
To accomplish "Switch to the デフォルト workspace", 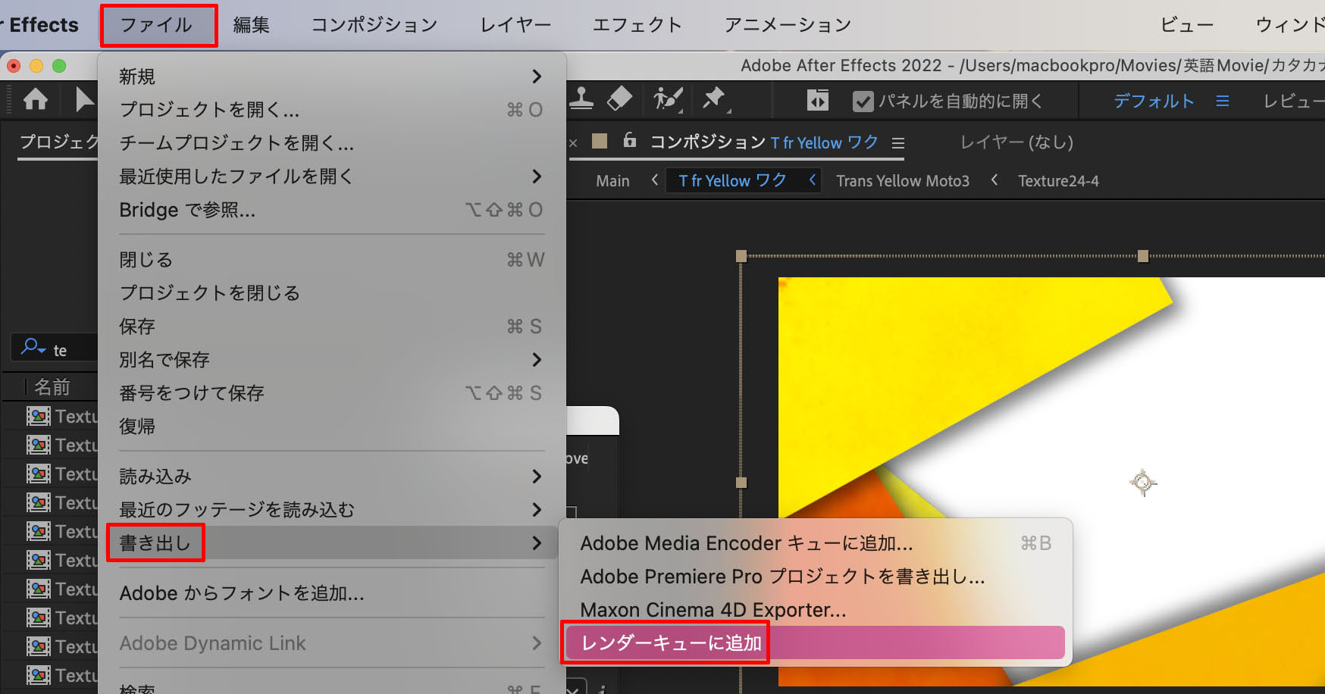I will (1154, 100).
